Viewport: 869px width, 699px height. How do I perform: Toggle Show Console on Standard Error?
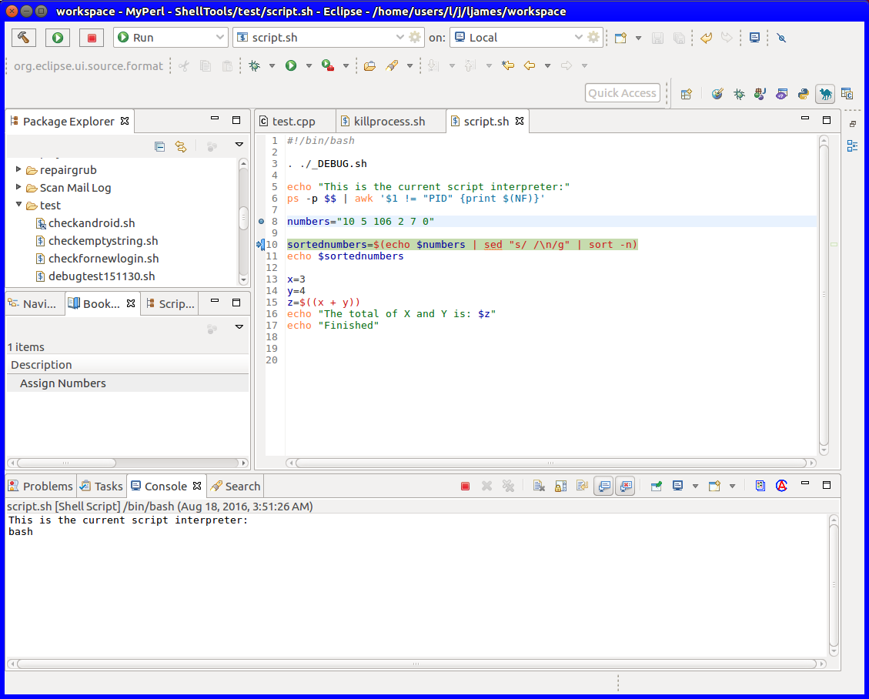coord(625,486)
